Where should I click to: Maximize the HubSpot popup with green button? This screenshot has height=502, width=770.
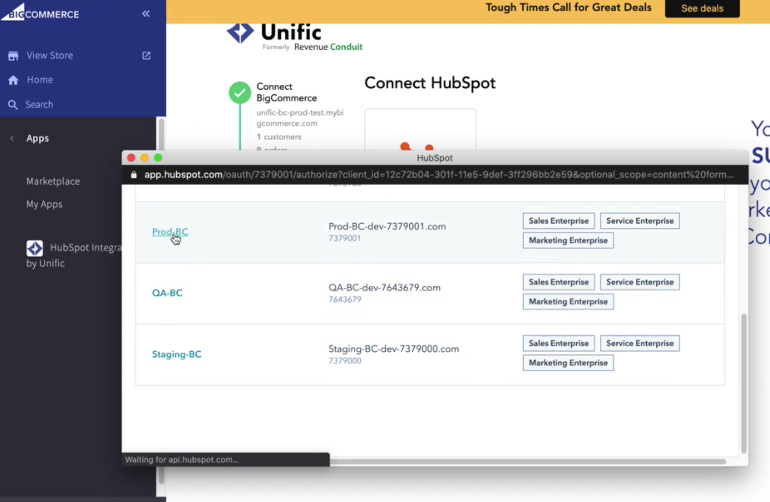pyautogui.click(x=158, y=158)
